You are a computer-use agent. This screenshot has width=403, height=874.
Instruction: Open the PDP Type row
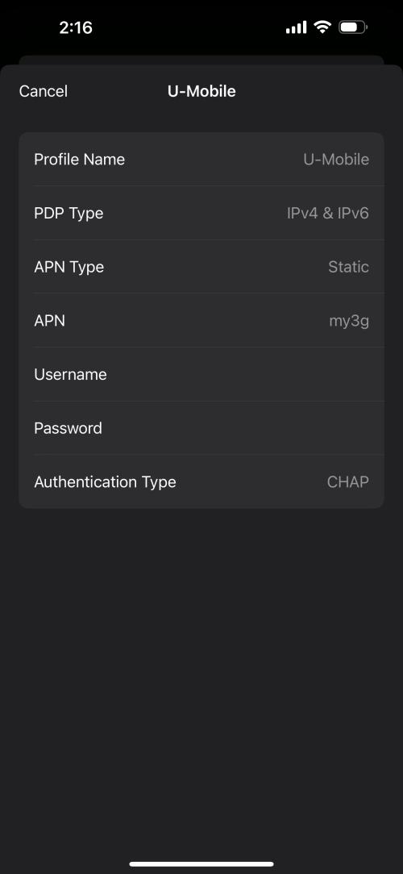pyautogui.click(x=201, y=214)
